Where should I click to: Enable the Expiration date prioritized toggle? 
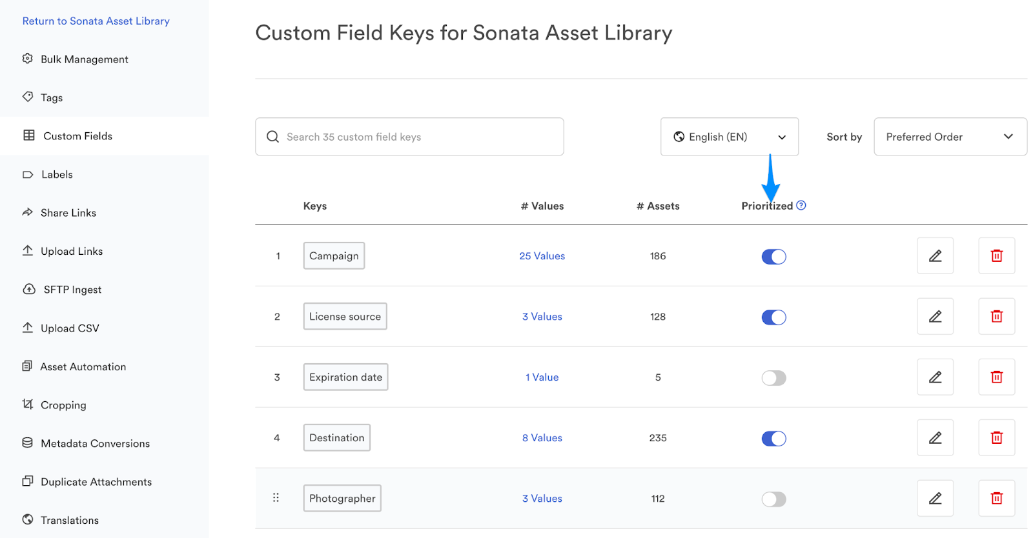coord(773,378)
